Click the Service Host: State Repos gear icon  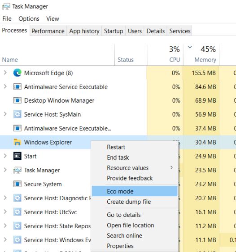tap(17, 226)
